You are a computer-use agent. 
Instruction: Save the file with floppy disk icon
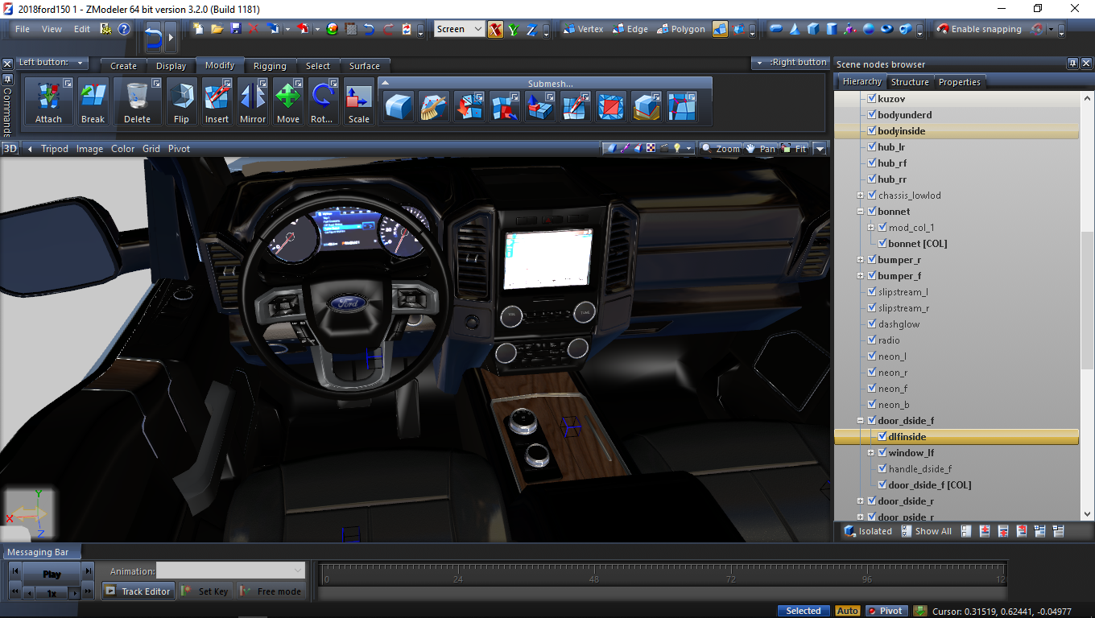click(235, 29)
